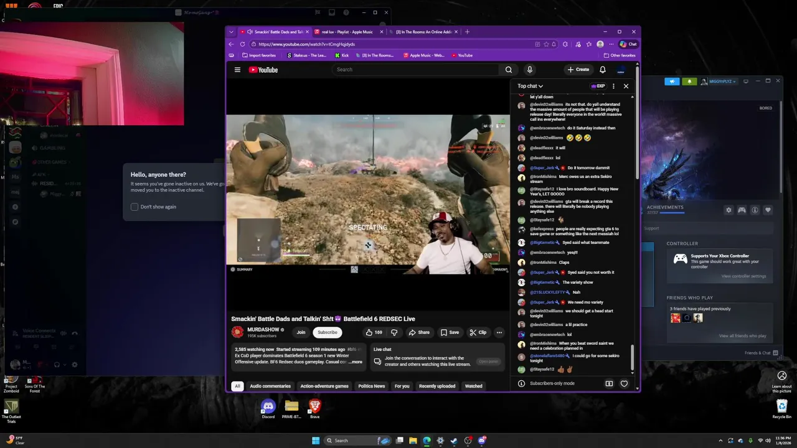Select the Politics News filter chip
The width and height of the screenshot is (797, 448).
pos(371,386)
